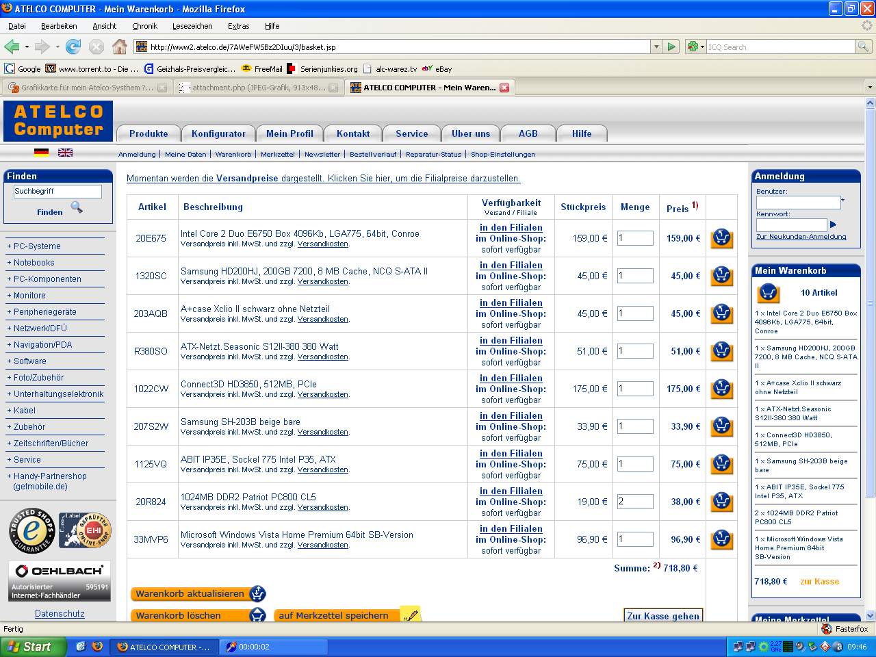
Task: Click the Suchbegriff search field
Action: click(x=57, y=192)
